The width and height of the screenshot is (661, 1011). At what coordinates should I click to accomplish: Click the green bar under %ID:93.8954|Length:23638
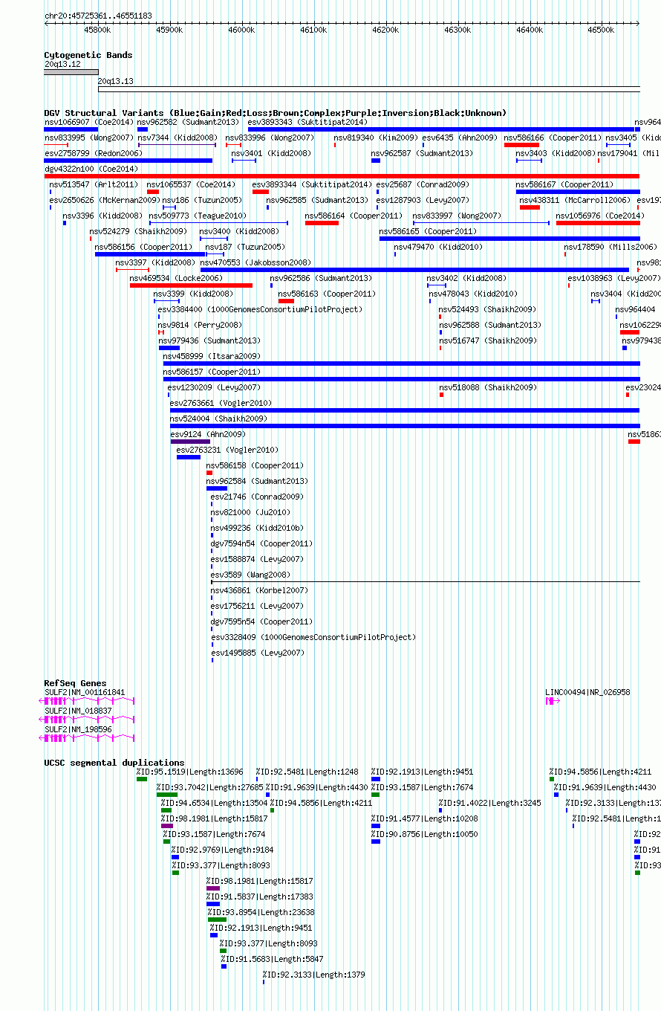217,920
